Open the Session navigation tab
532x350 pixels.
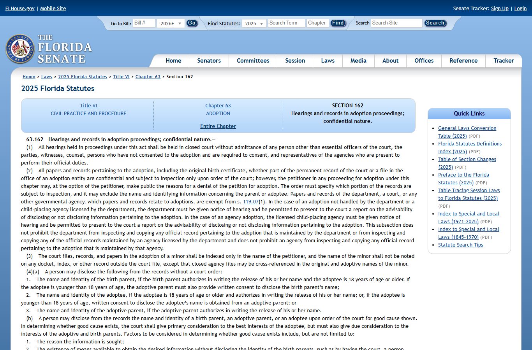coord(295,61)
